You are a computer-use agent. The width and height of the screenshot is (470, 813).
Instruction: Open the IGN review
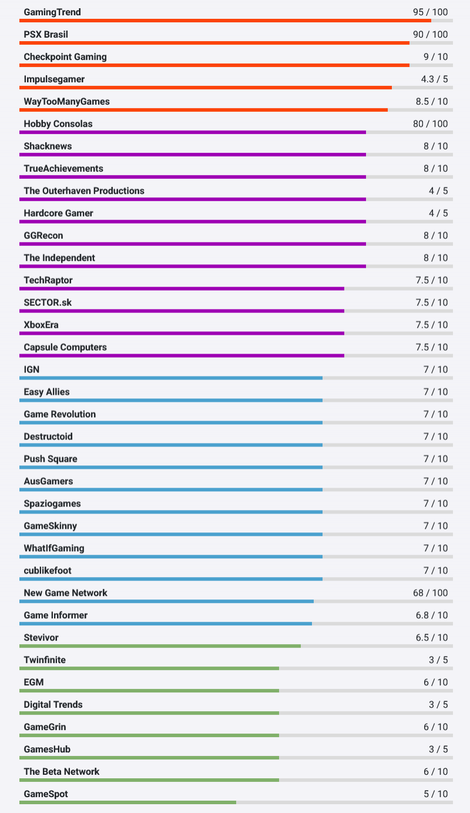tap(32, 370)
